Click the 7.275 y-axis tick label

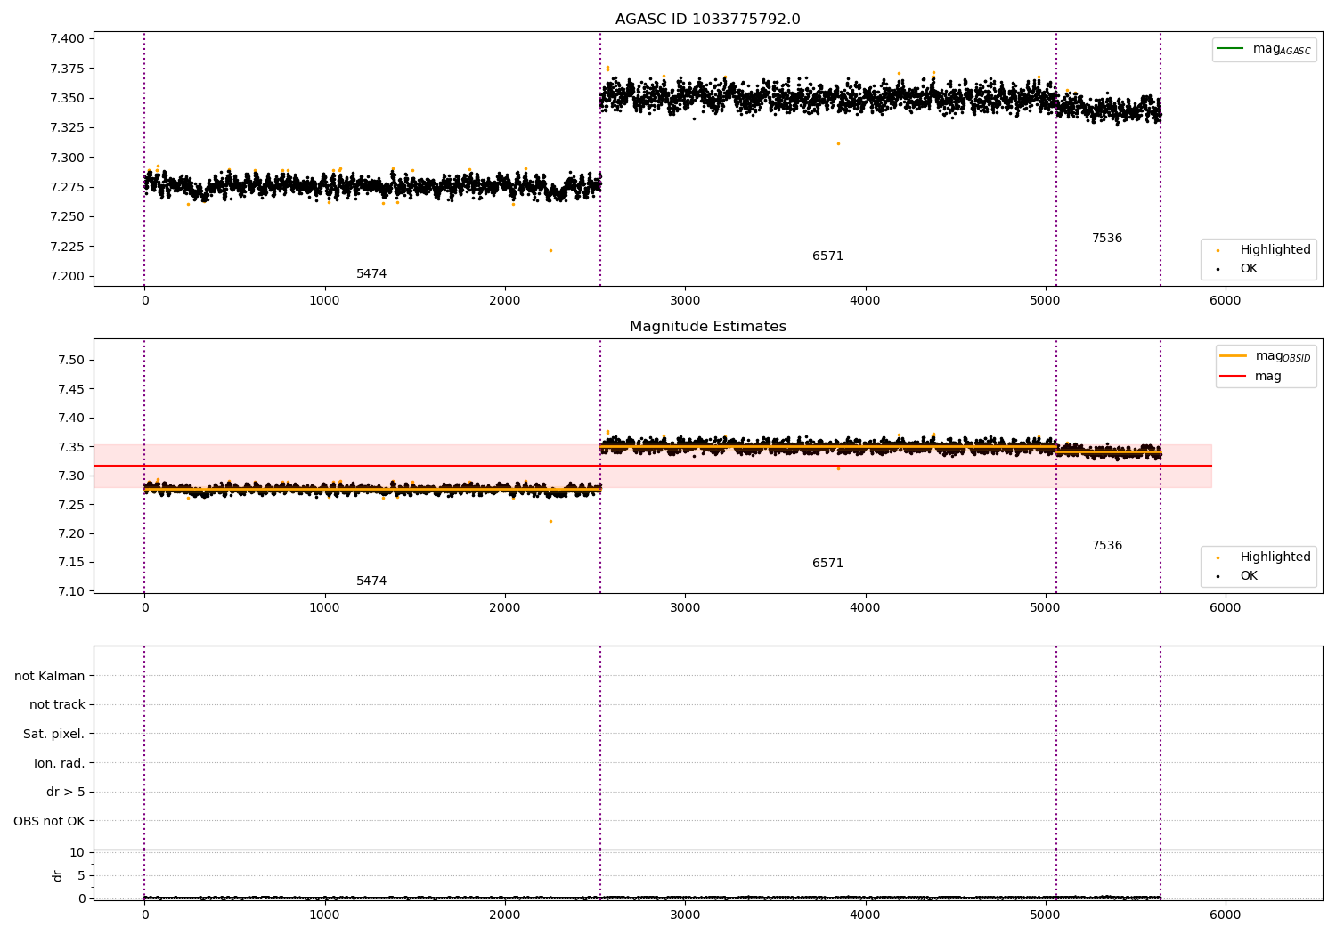(68, 187)
